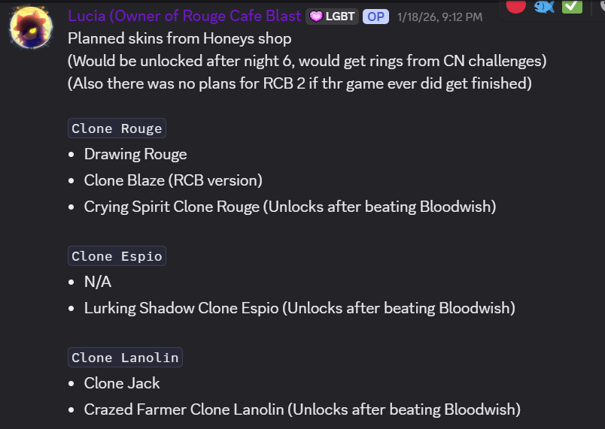Click the "Drawing Rouge" list item
Screen dimensions: 605x429
click(x=135, y=154)
